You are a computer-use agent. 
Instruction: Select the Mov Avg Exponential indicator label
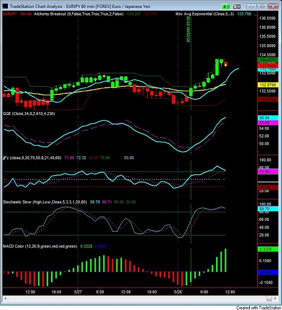pyautogui.click(x=205, y=14)
